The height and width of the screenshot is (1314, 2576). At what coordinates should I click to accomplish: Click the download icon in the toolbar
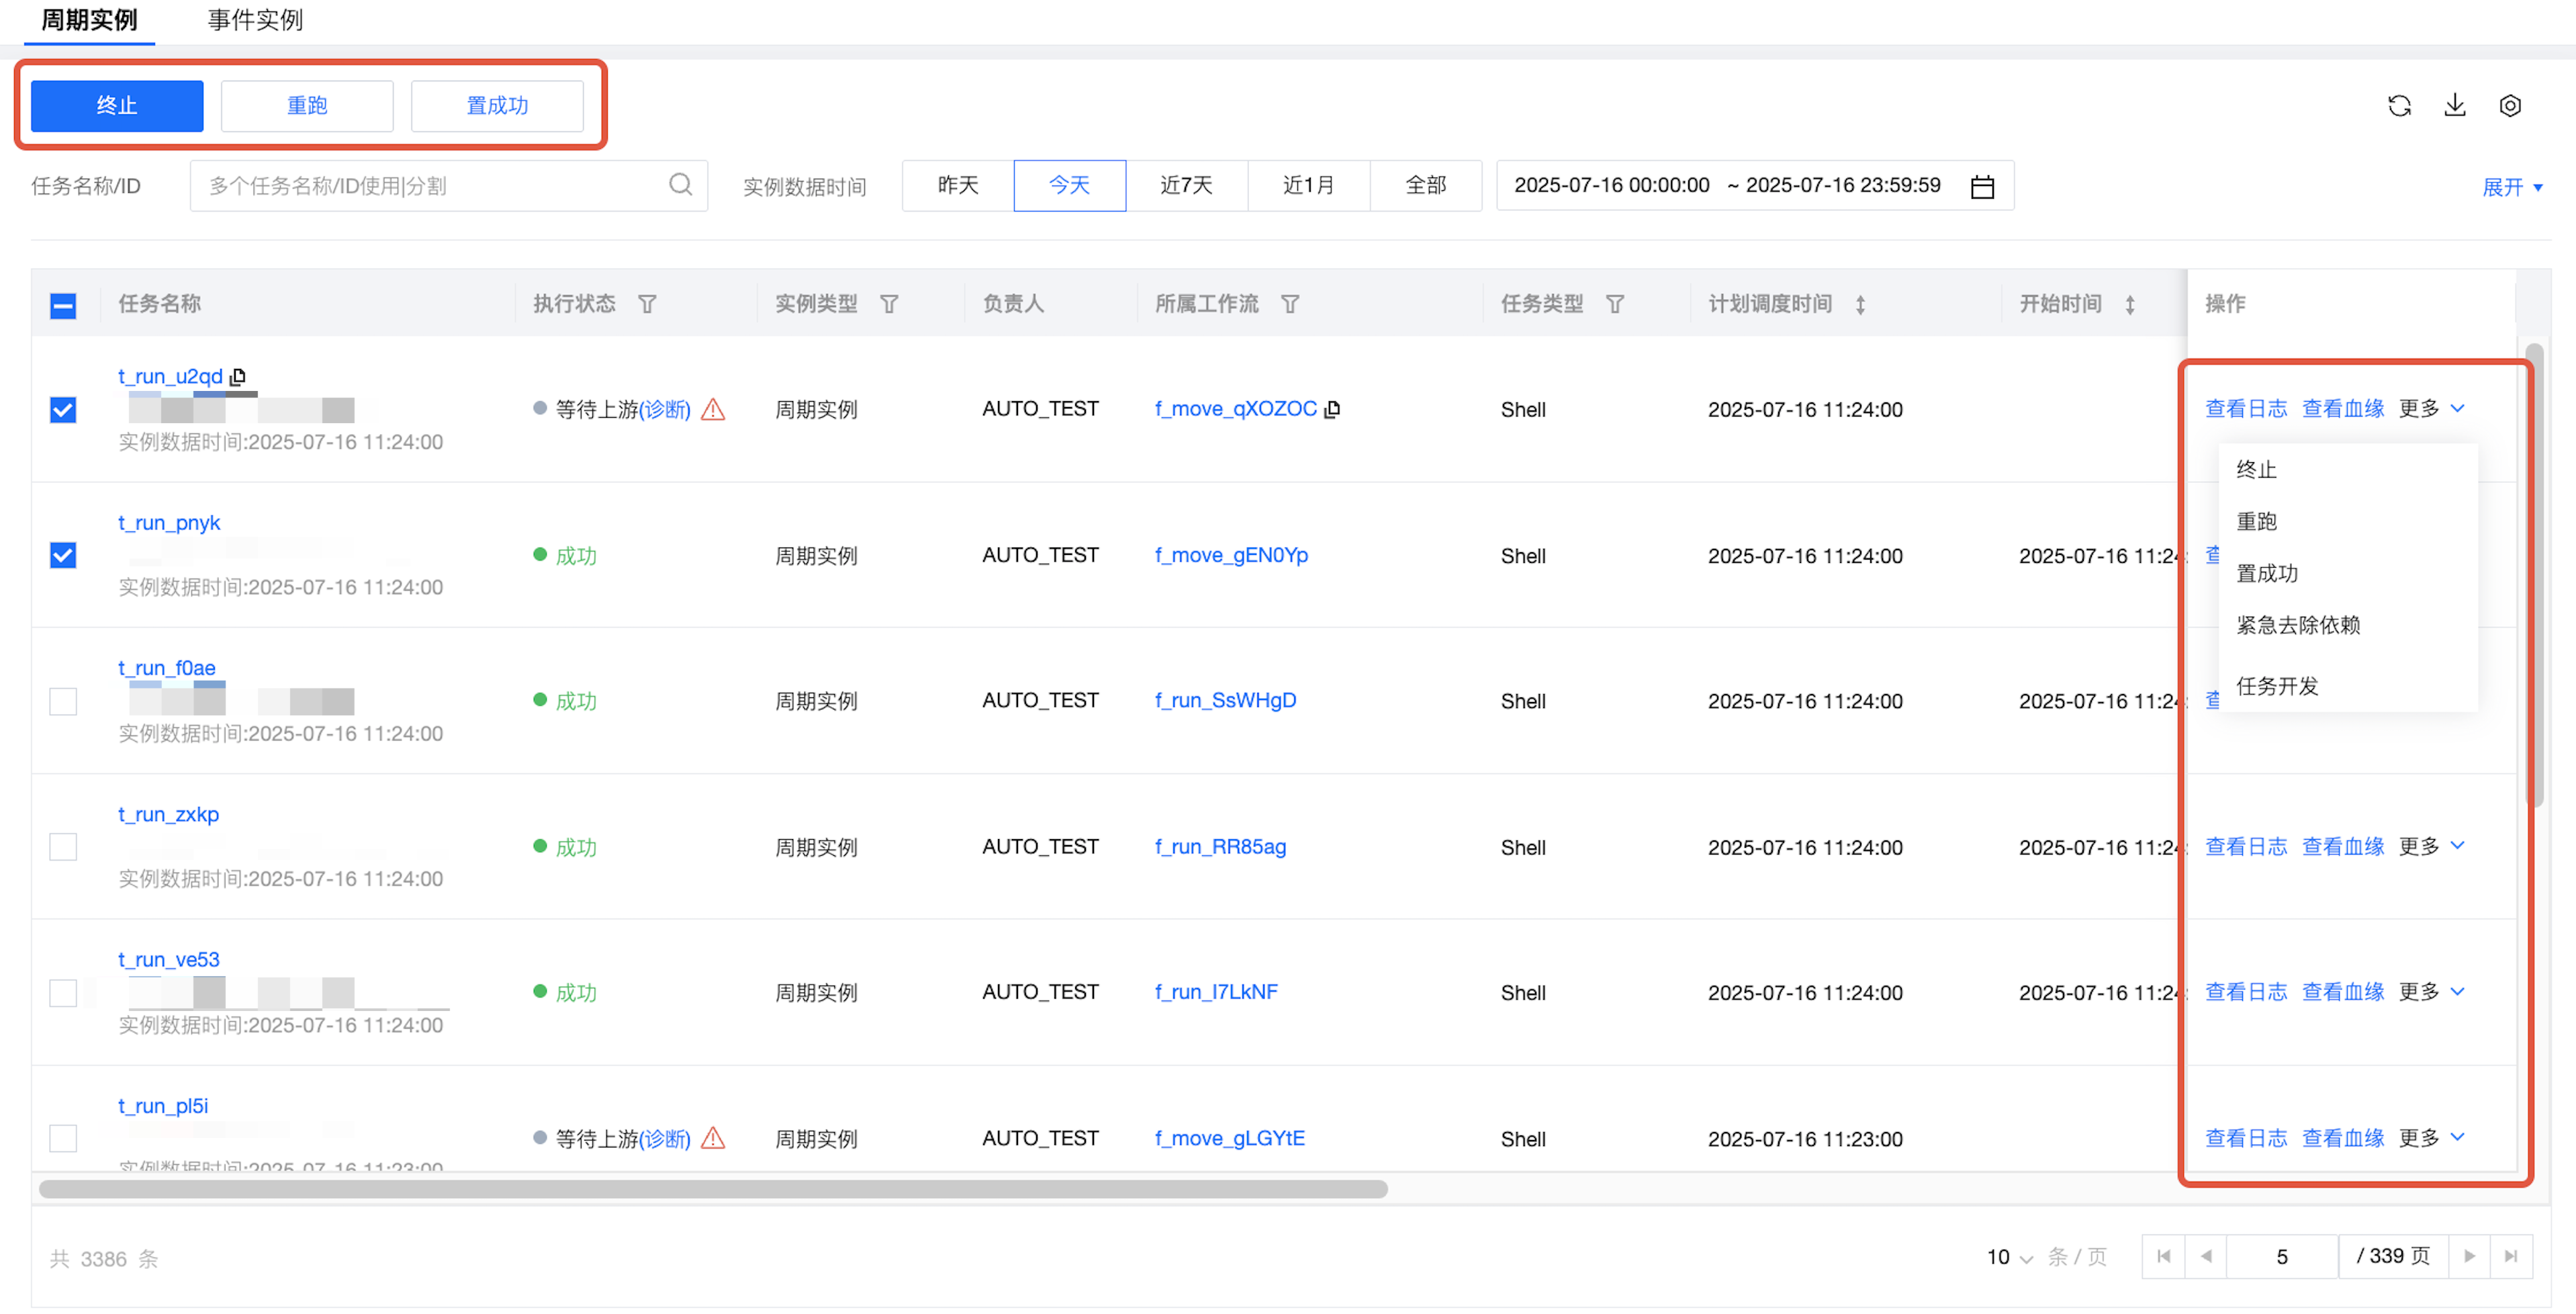pos(2454,105)
